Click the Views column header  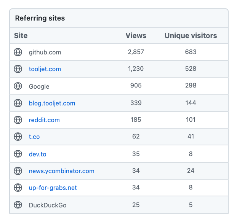(x=136, y=36)
